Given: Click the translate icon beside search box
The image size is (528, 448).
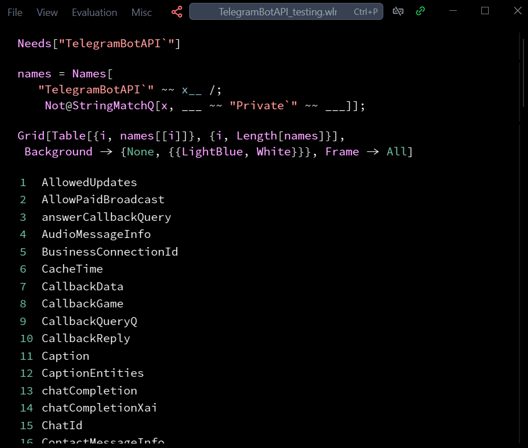Looking at the screenshot, I should tap(398, 11).
